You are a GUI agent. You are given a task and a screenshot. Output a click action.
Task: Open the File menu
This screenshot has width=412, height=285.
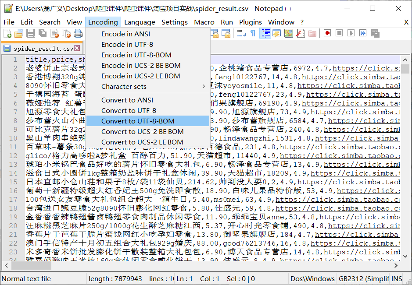coord(9,22)
